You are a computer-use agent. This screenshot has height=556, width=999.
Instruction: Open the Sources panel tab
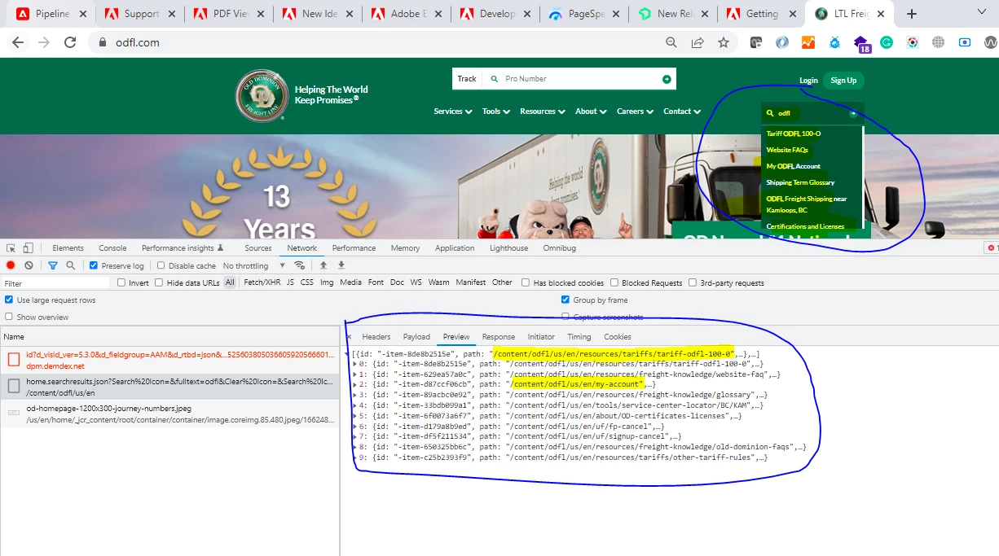258,248
